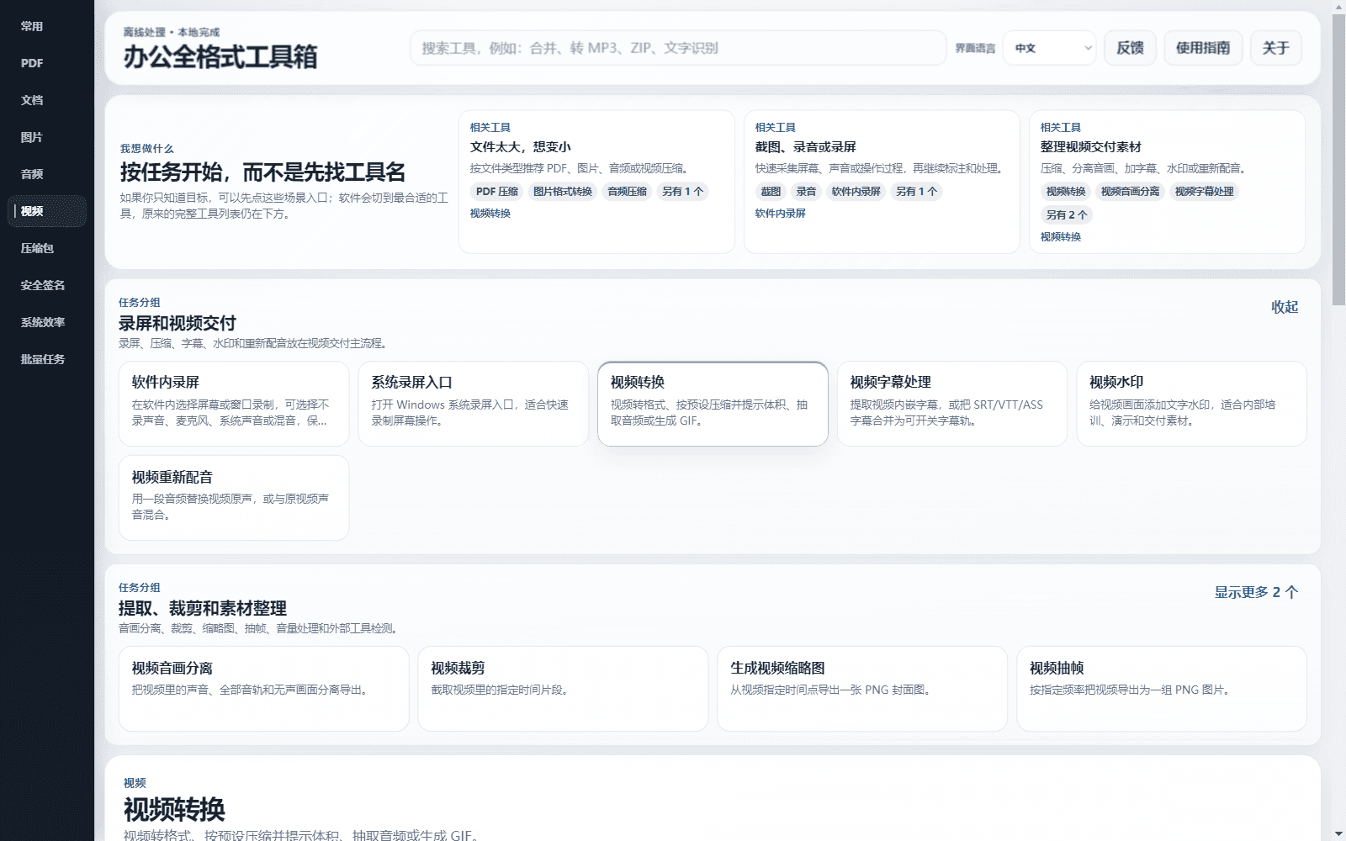Open the 视频水印 tool card
The width and height of the screenshot is (1346, 841).
[1191, 404]
